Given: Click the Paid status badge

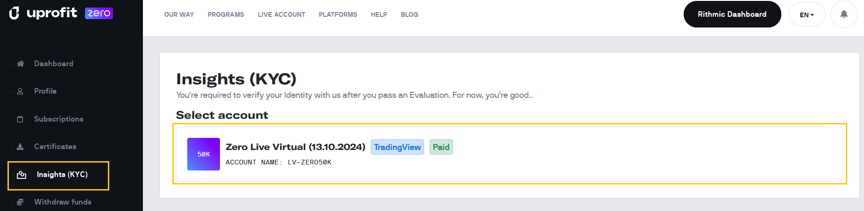Looking at the screenshot, I should (x=441, y=147).
